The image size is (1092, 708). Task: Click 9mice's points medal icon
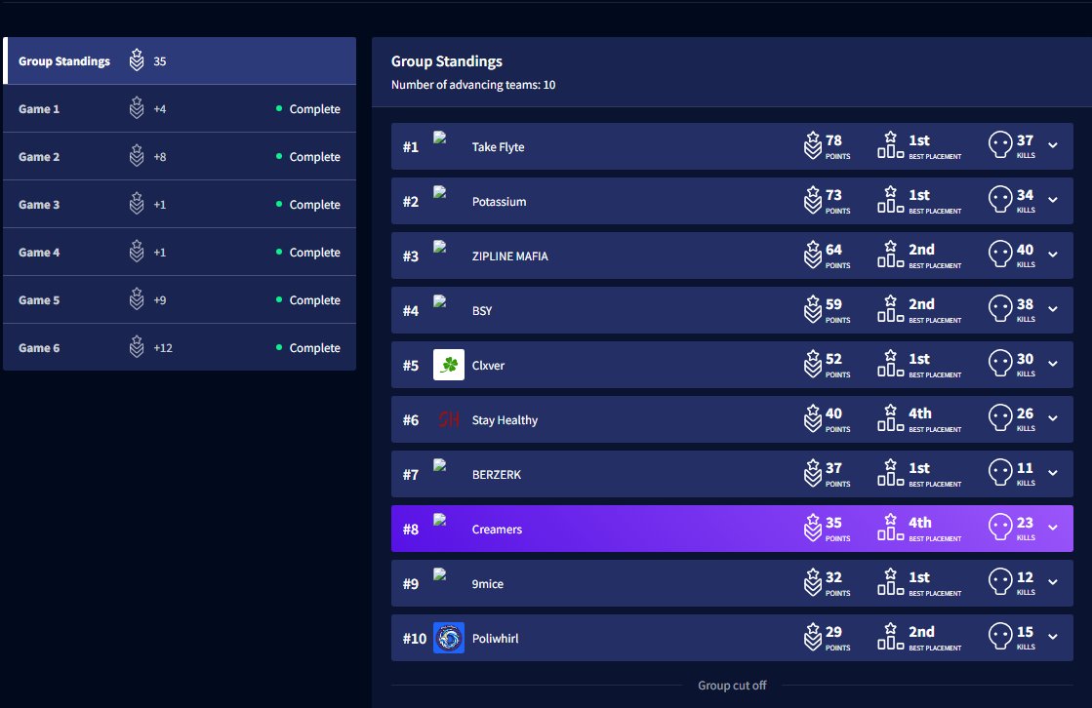tap(813, 583)
